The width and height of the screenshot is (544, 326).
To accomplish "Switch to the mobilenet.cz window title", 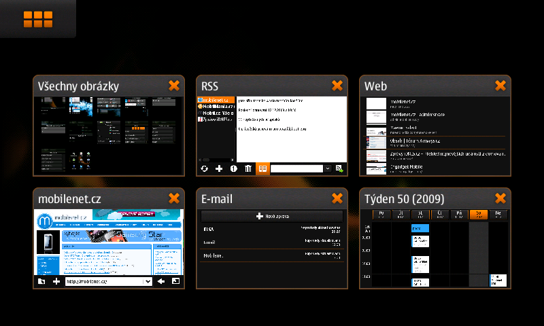I will tap(69, 199).
